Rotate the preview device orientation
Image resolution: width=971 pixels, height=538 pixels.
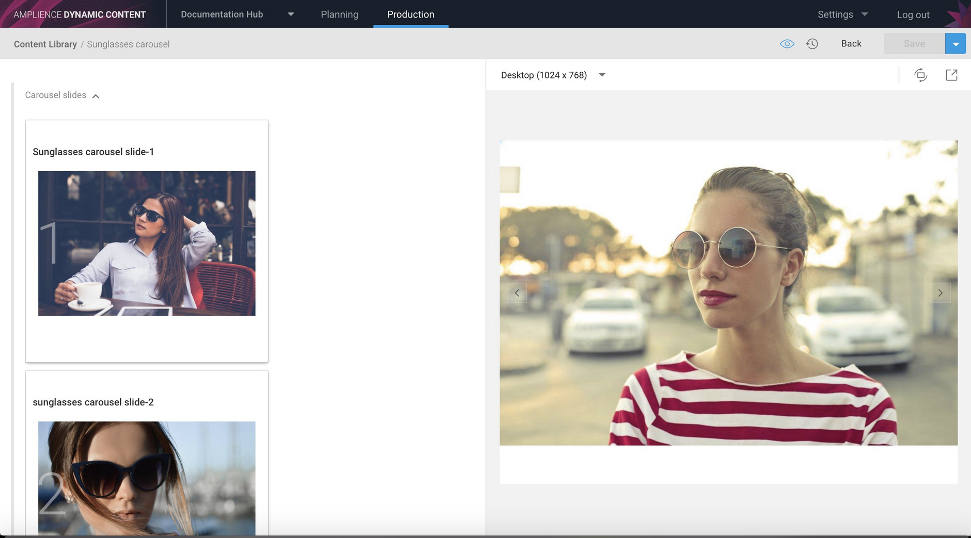coord(920,75)
